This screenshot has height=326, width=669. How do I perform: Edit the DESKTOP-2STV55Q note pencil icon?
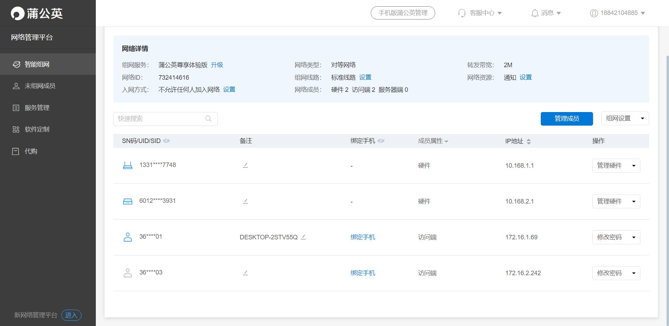tap(303, 237)
